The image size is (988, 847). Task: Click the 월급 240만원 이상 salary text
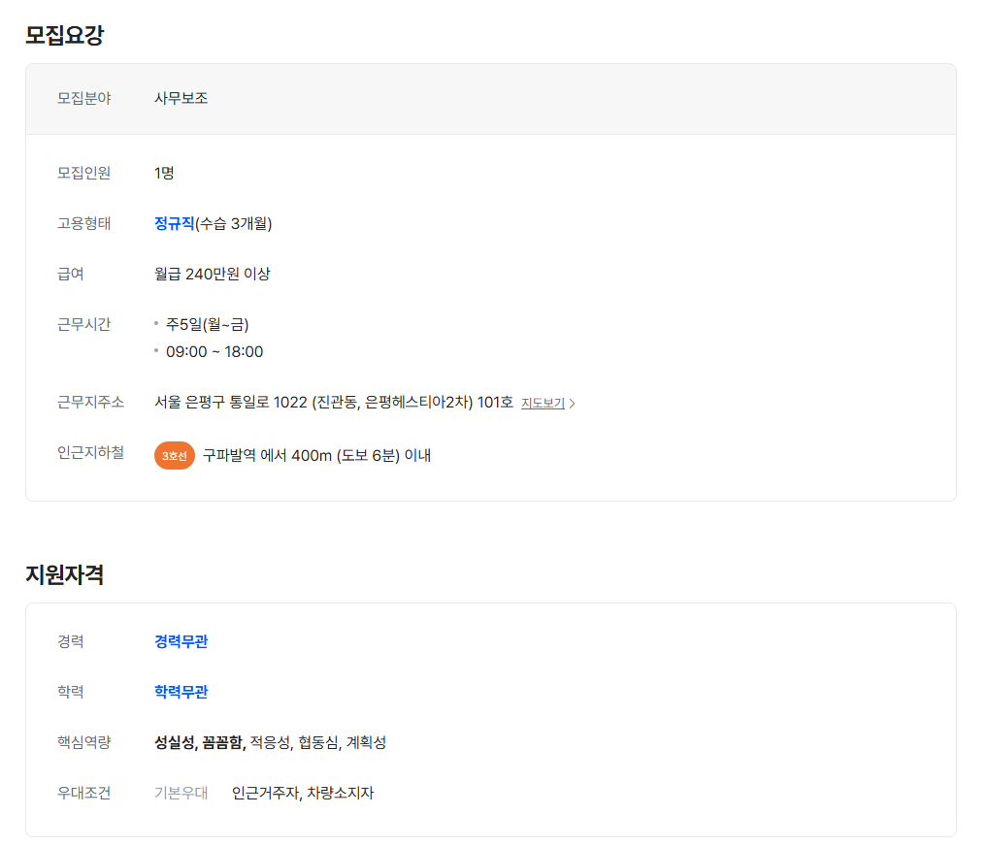212,275
